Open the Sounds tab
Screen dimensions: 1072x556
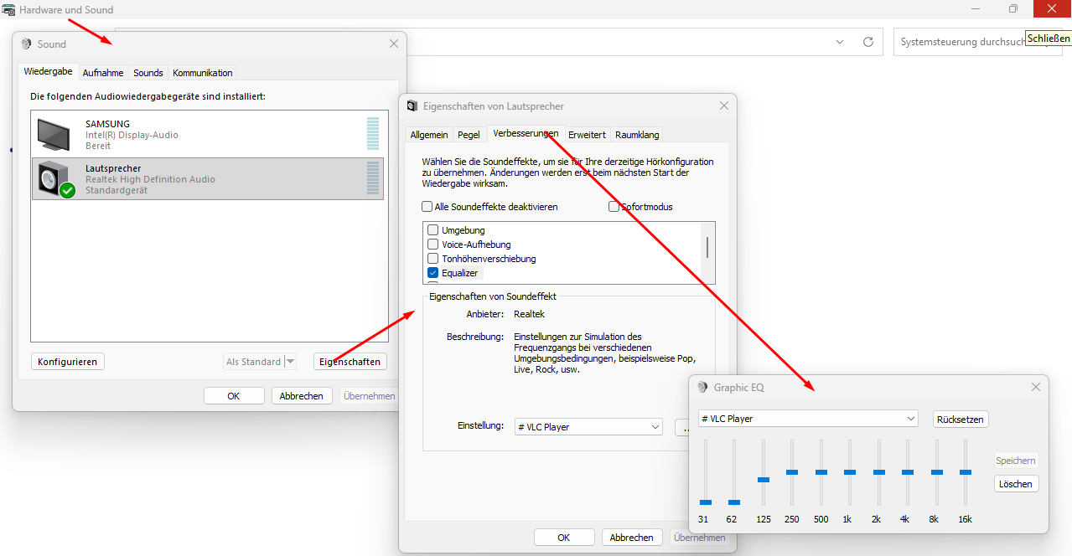pos(148,73)
